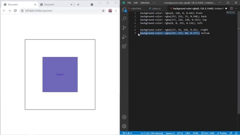Click the unsaved dot on Untitled-1 tab
240x135 pixels.
click(226, 8)
